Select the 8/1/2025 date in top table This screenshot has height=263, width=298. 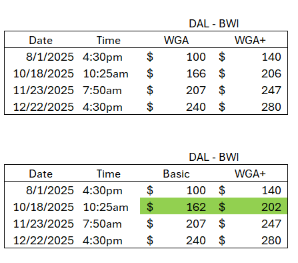coord(50,57)
